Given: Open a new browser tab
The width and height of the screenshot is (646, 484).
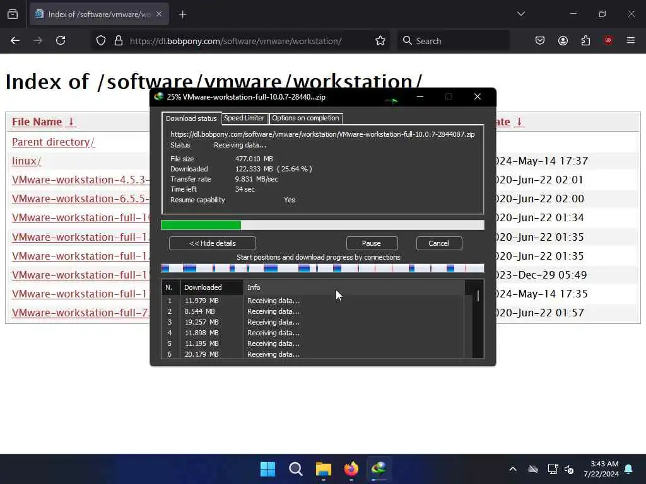Looking at the screenshot, I should coord(182,14).
